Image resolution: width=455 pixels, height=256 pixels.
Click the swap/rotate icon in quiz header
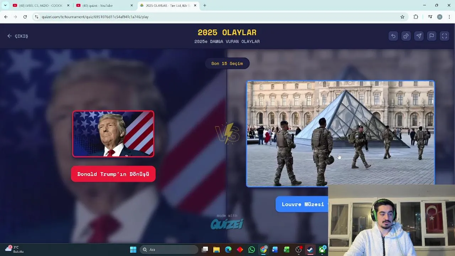click(x=406, y=36)
